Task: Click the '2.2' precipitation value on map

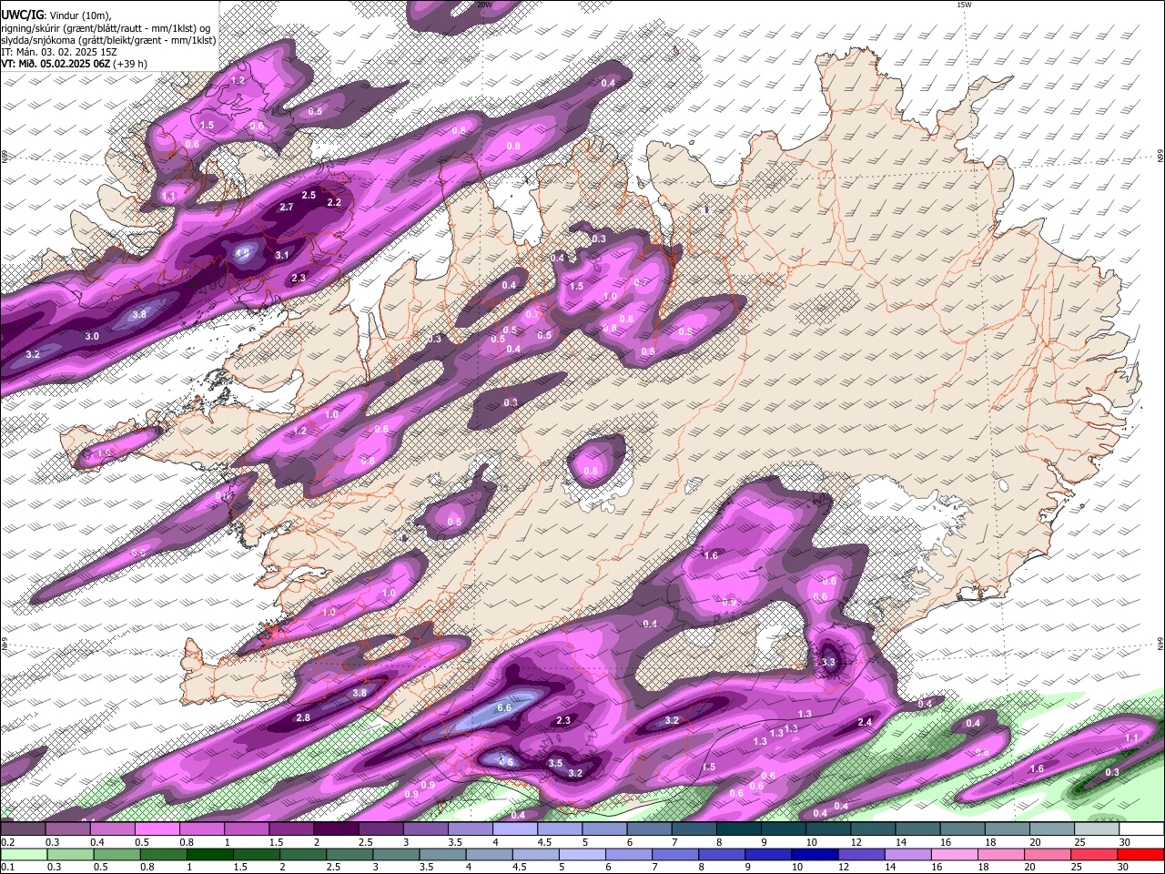Action: click(334, 202)
